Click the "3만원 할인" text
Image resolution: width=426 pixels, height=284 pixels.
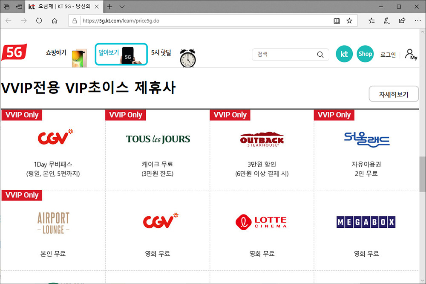[x=262, y=164]
